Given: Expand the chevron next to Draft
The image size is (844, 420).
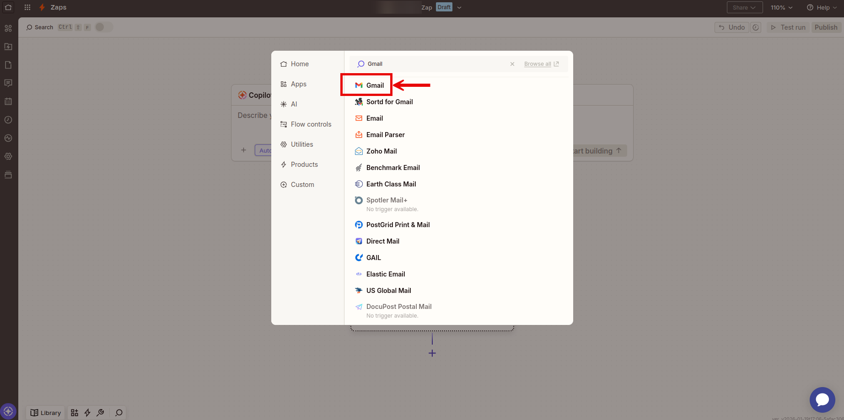Looking at the screenshot, I should point(459,7).
